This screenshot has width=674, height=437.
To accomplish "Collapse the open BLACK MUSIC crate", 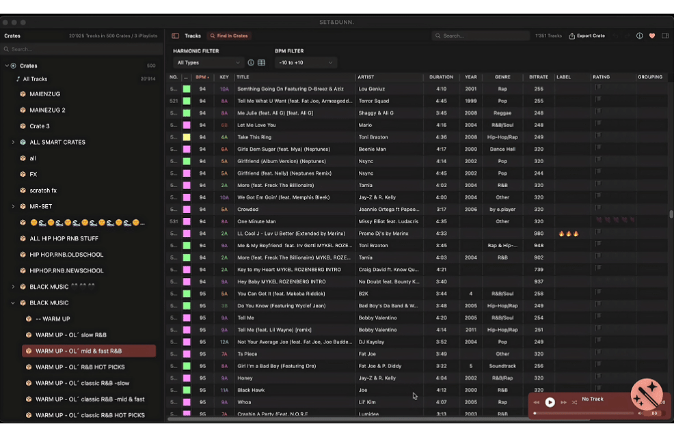I will point(13,302).
